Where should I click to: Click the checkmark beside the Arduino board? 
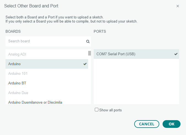pos(85,64)
